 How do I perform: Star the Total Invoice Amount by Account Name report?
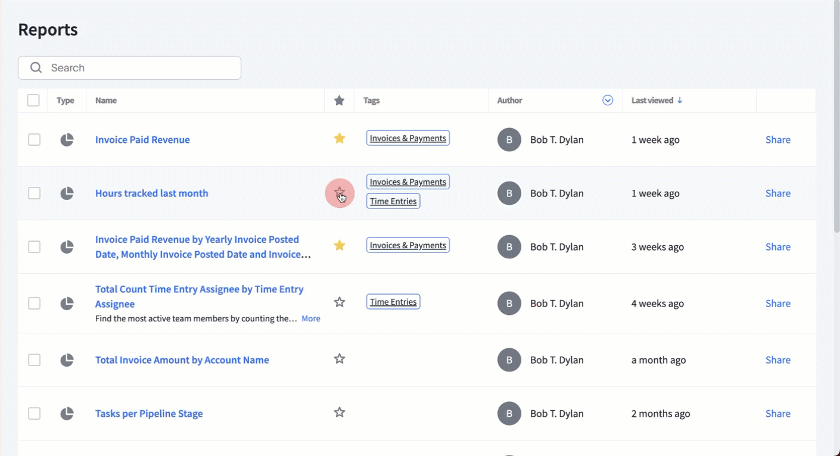[339, 359]
